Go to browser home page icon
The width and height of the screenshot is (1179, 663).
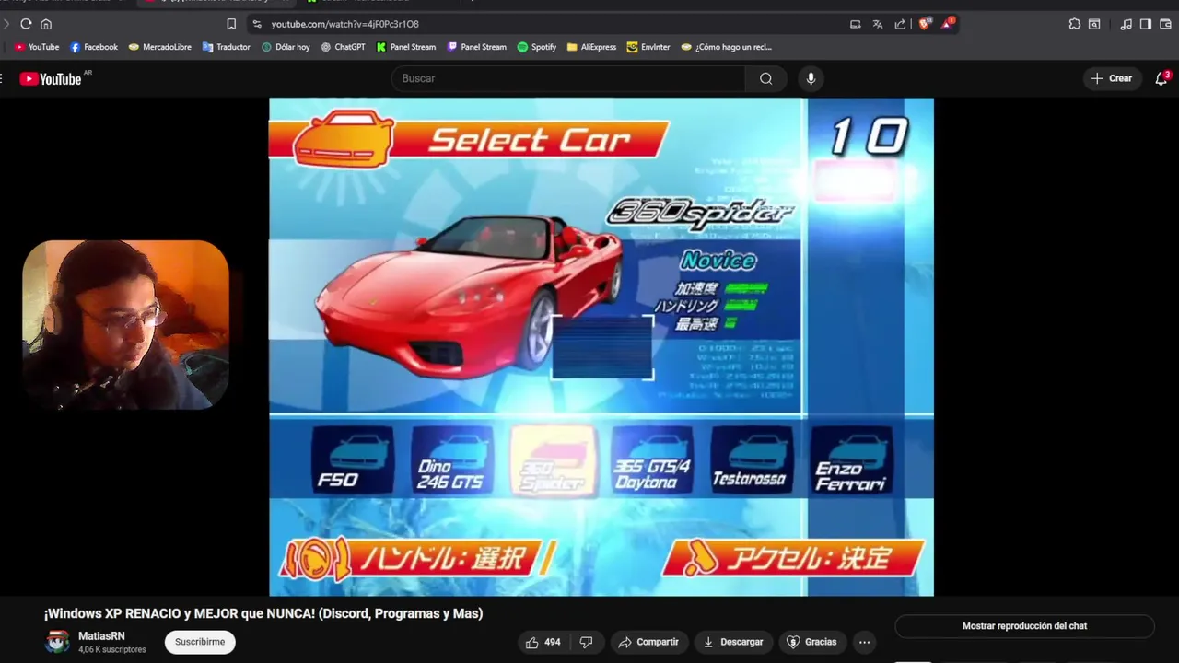pyautogui.click(x=46, y=24)
